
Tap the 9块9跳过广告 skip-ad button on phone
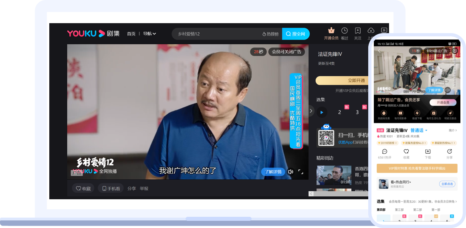pos(437,51)
